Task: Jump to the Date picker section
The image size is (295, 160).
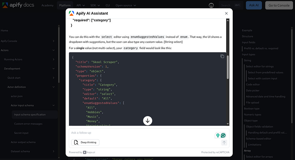Action: click(253, 90)
